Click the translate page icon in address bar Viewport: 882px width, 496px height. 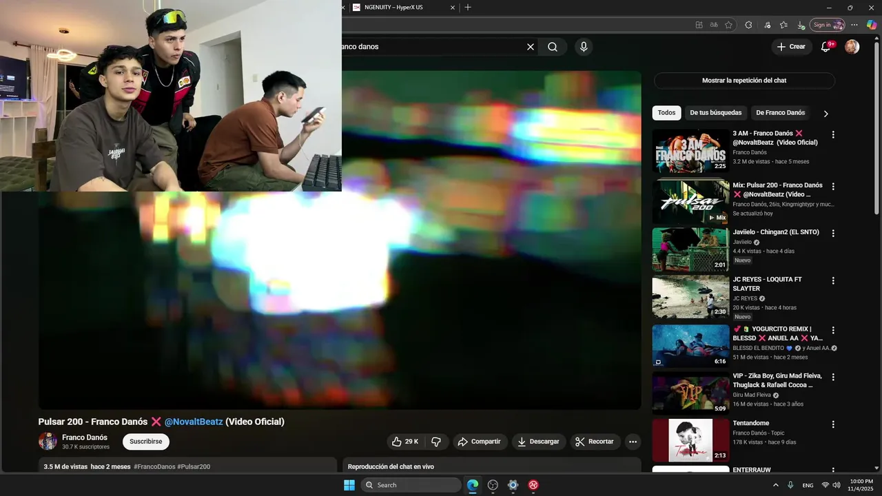[x=714, y=25]
